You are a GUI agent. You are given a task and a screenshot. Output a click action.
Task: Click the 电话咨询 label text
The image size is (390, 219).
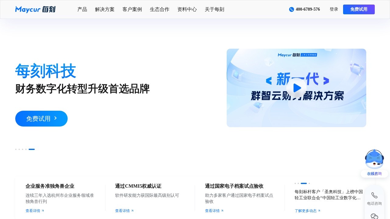[374, 203]
